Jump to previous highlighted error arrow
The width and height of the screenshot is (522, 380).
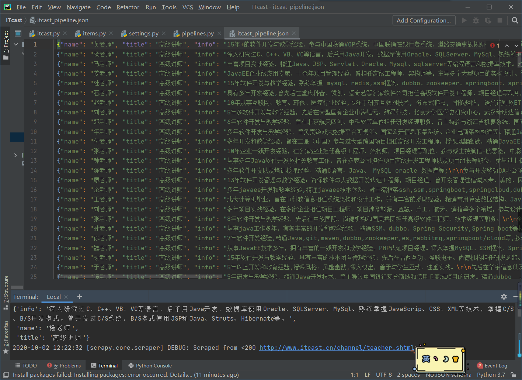(x=507, y=45)
